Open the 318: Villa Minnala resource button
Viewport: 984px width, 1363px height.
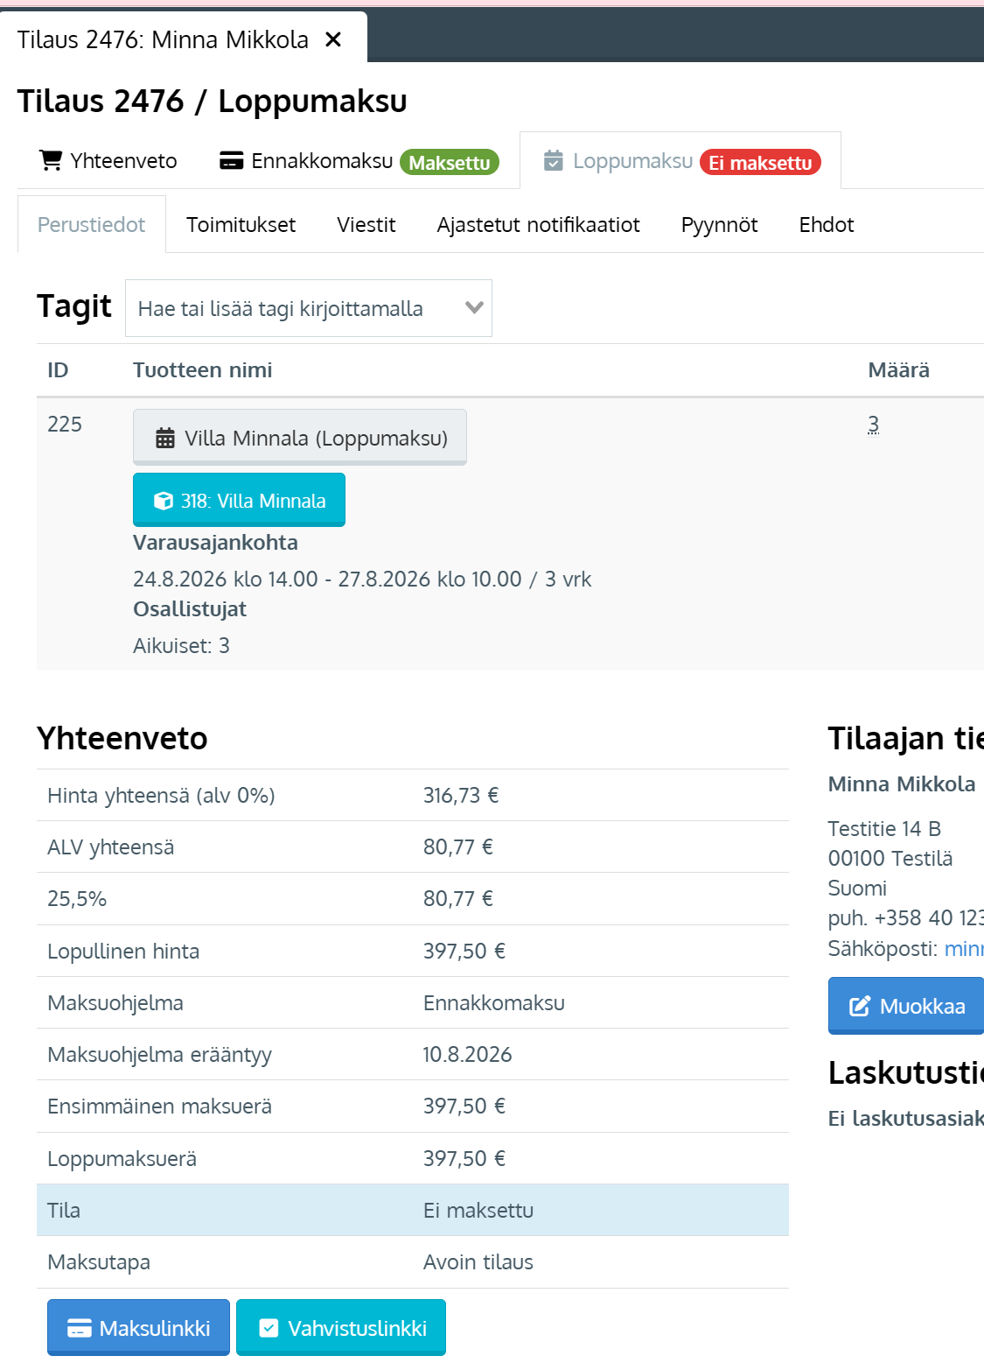[240, 500]
